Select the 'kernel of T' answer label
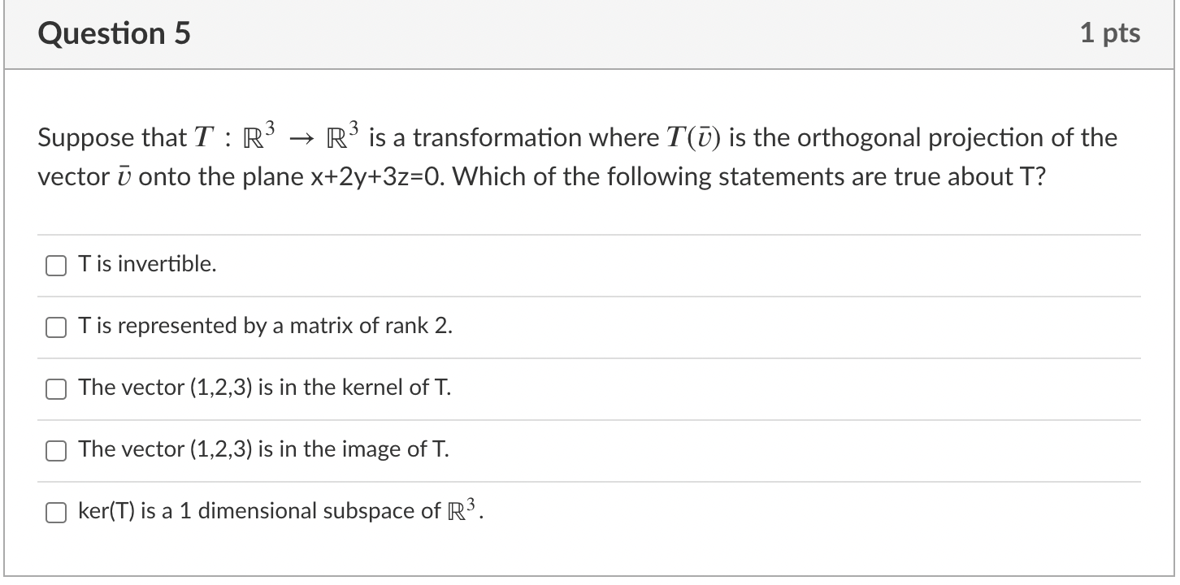This screenshot has width=1180, height=585. point(260,388)
